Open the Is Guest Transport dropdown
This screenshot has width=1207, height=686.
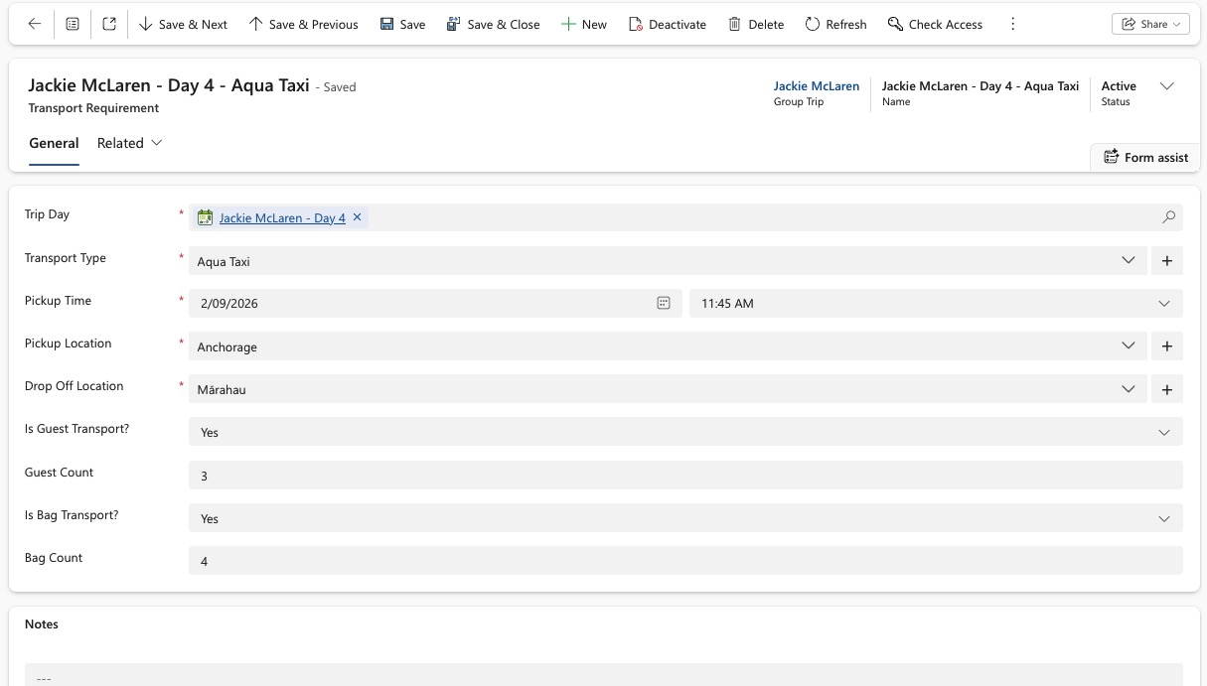(x=685, y=432)
